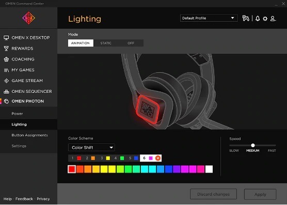This screenshot has width=287, height=205.
Task: Click the OMEN Photon mouse icon
Action: pos(6,101)
